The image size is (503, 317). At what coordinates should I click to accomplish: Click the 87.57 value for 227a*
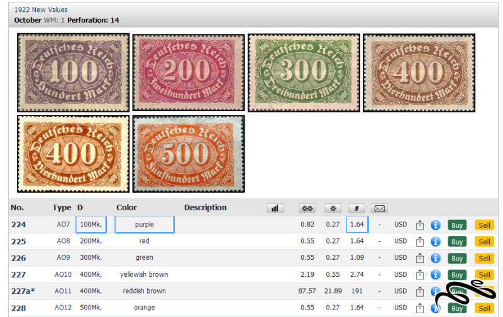pyautogui.click(x=307, y=291)
